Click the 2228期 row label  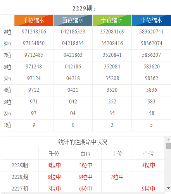coord(20,177)
